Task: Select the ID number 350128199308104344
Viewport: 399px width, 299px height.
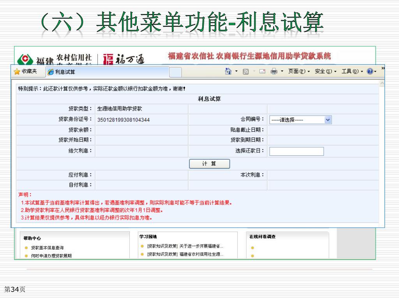Action: [124, 120]
